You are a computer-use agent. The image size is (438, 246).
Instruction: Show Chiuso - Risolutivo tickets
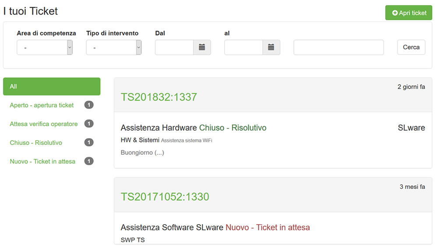36,143
